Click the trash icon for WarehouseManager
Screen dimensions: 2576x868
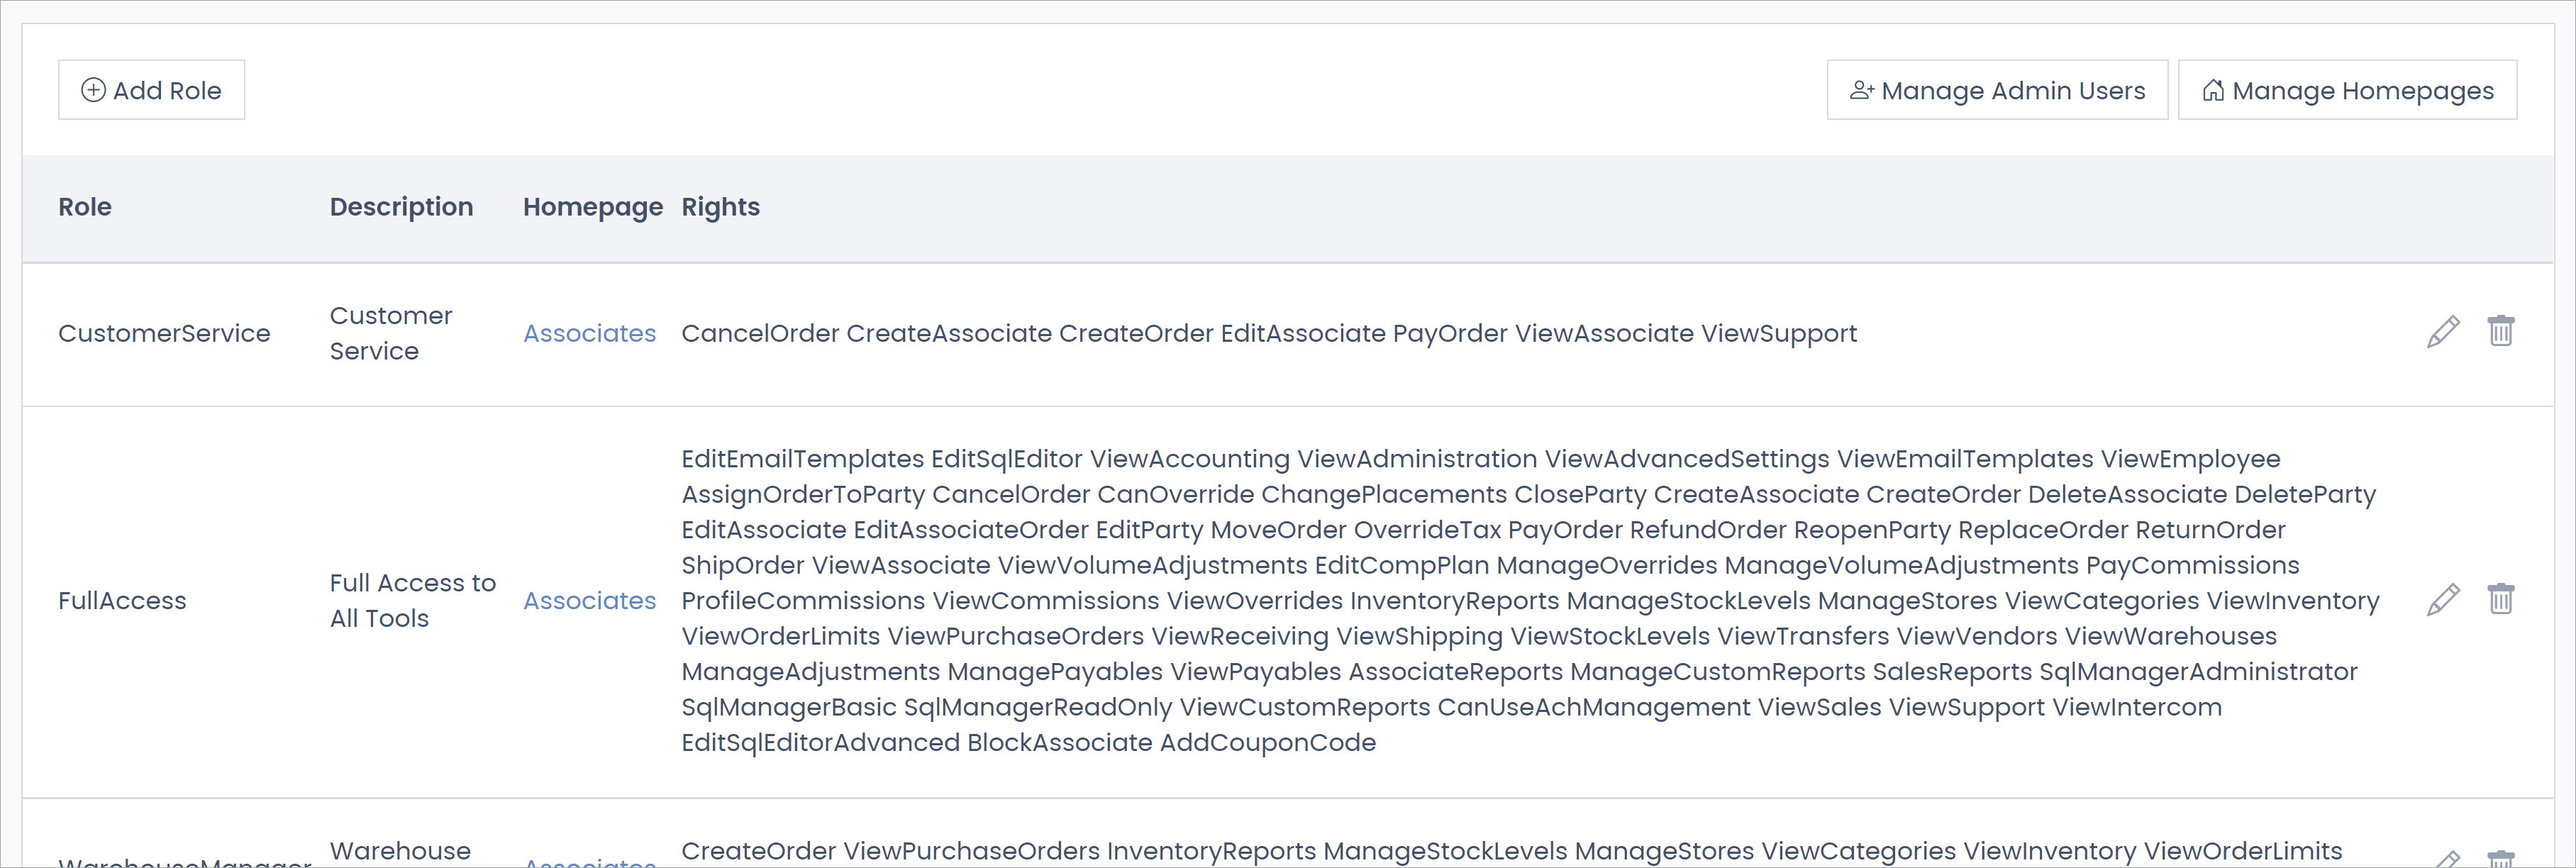pyautogui.click(x=2500, y=860)
